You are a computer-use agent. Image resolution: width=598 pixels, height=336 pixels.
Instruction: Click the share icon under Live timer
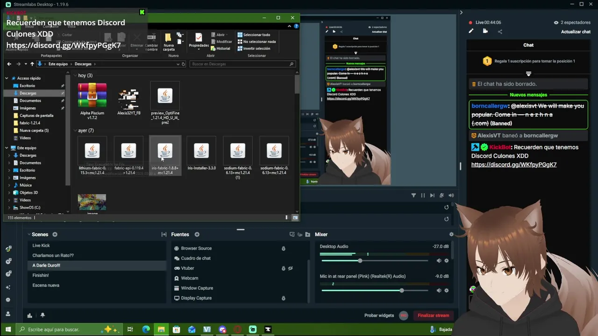coord(500,31)
